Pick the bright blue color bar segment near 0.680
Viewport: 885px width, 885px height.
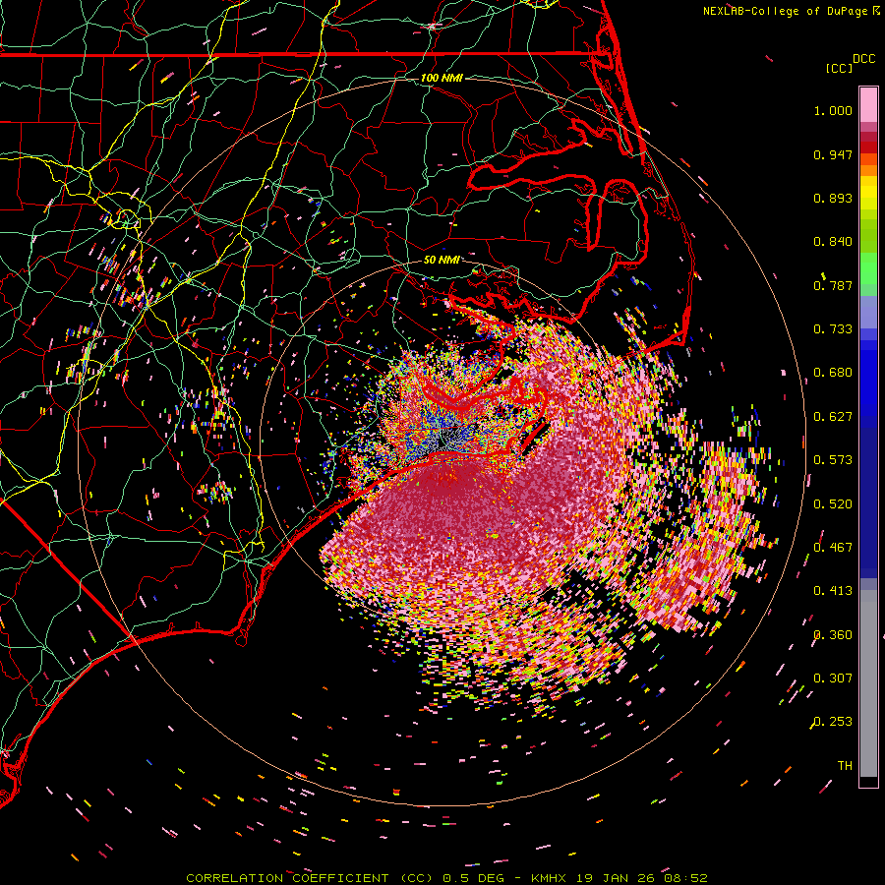(x=868, y=376)
